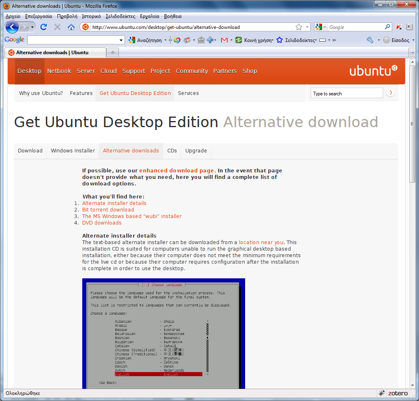Screen dimensions: 419x401
Task: Open the Σελιδοδείκτες bookmarks star button
Action: (x=296, y=40)
